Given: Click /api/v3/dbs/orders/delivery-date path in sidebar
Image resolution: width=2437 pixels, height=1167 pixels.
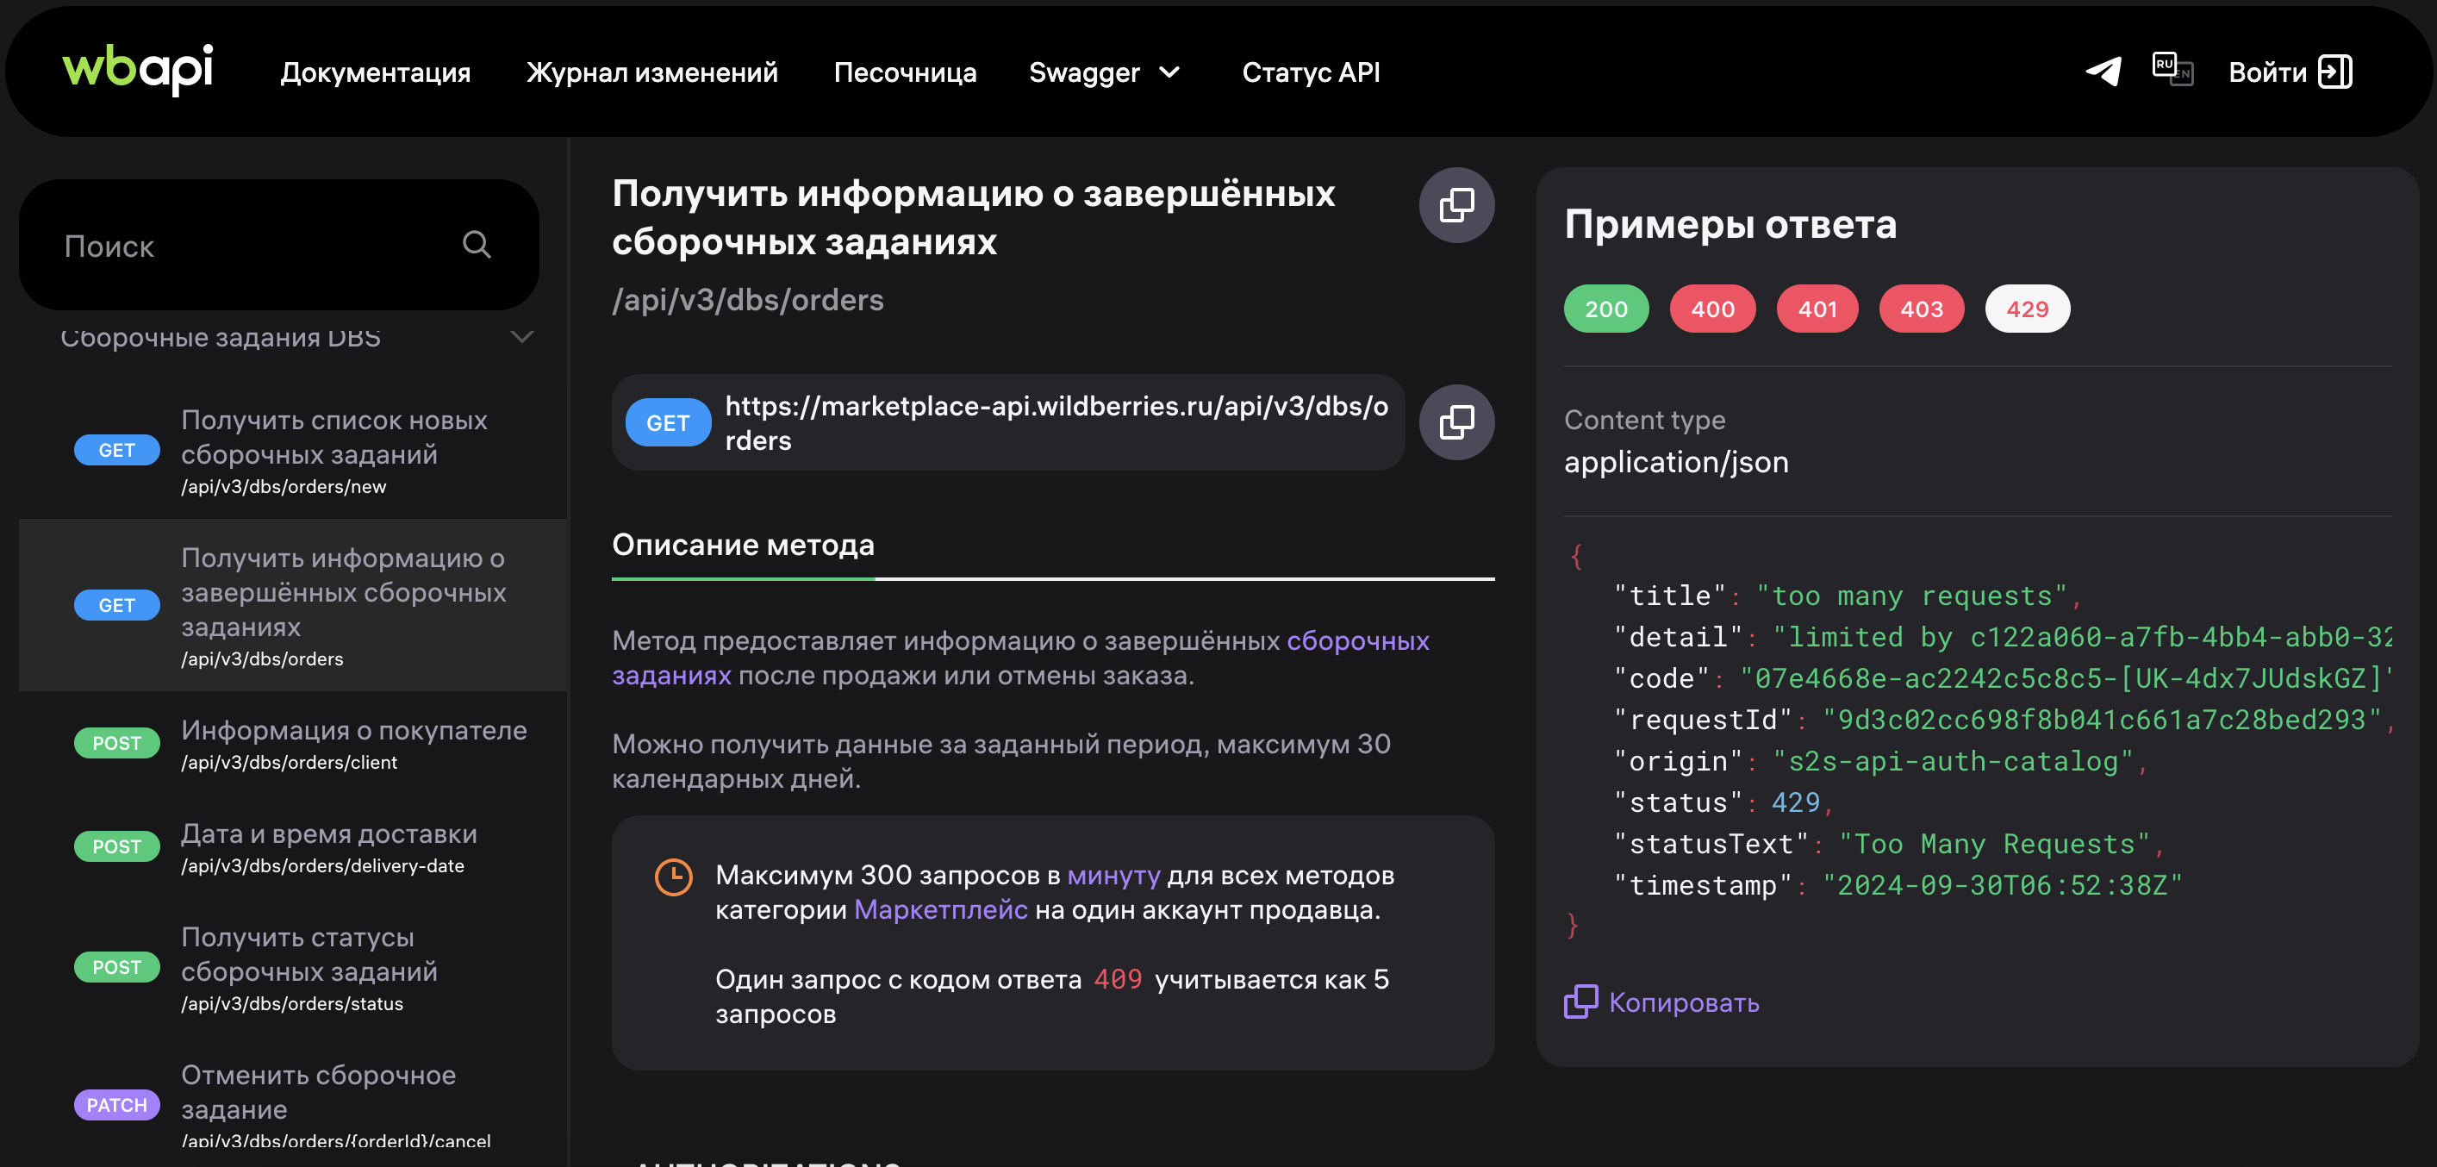Looking at the screenshot, I should [x=322, y=866].
